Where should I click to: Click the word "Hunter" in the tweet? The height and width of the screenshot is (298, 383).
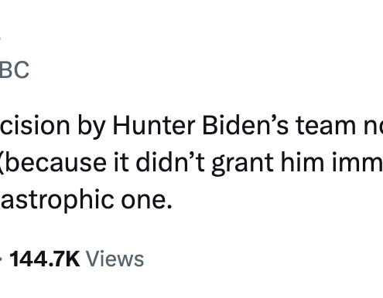tap(154, 126)
